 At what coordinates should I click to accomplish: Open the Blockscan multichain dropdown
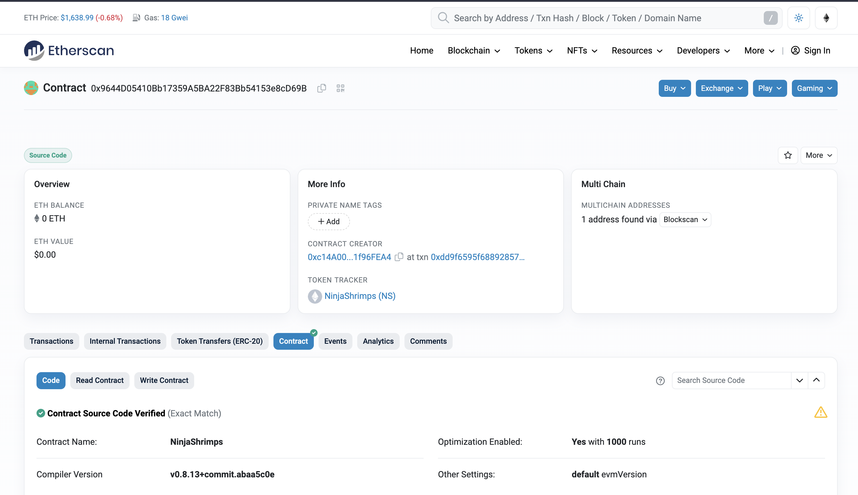pos(685,220)
